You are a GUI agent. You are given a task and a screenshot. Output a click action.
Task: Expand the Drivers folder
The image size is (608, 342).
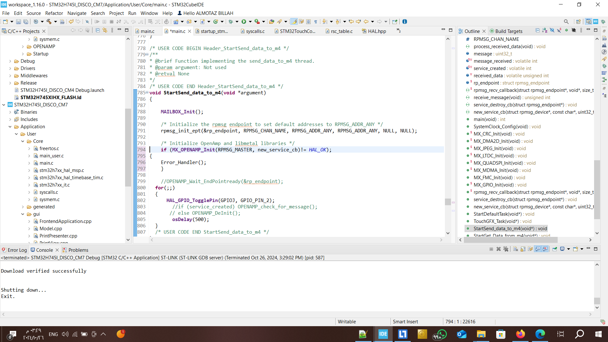(x=10, y=68)
